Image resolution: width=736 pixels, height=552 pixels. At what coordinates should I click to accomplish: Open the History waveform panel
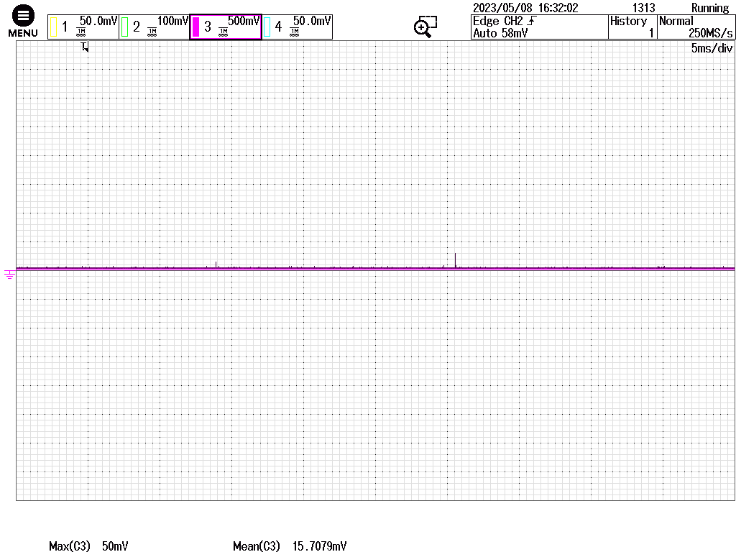pos(632,27)
